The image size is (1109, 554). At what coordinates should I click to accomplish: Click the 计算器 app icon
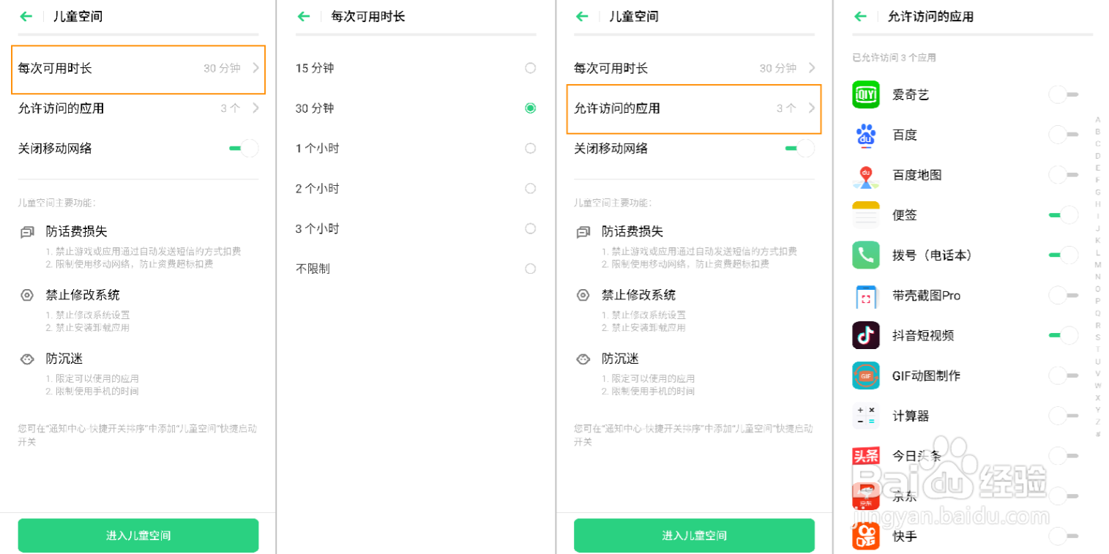pos(867,416)
